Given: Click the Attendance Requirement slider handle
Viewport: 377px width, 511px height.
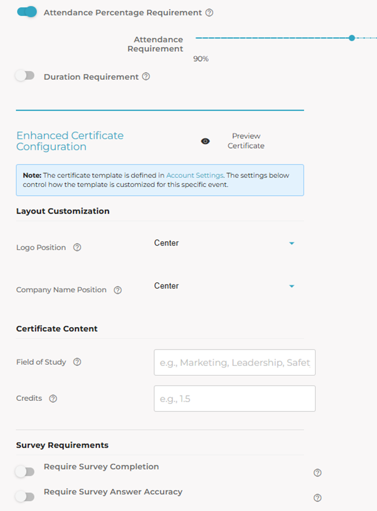Looking at the screenshot, I should pos(352,38).
